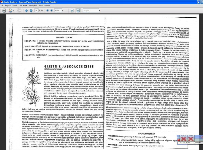Open the Create PDF icon dropdown arrow
203x150 pixels.
coord(13,11)
